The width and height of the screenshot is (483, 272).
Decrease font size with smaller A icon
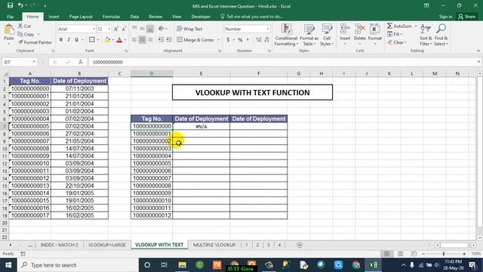point(124,29)
